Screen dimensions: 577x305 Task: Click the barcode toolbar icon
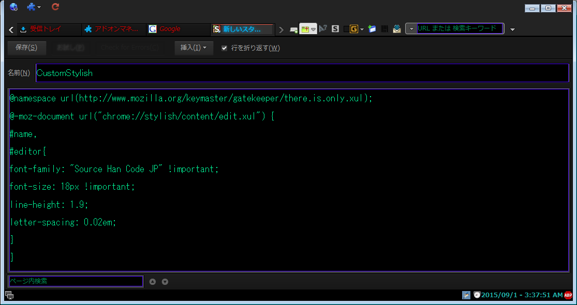(384, 29)
